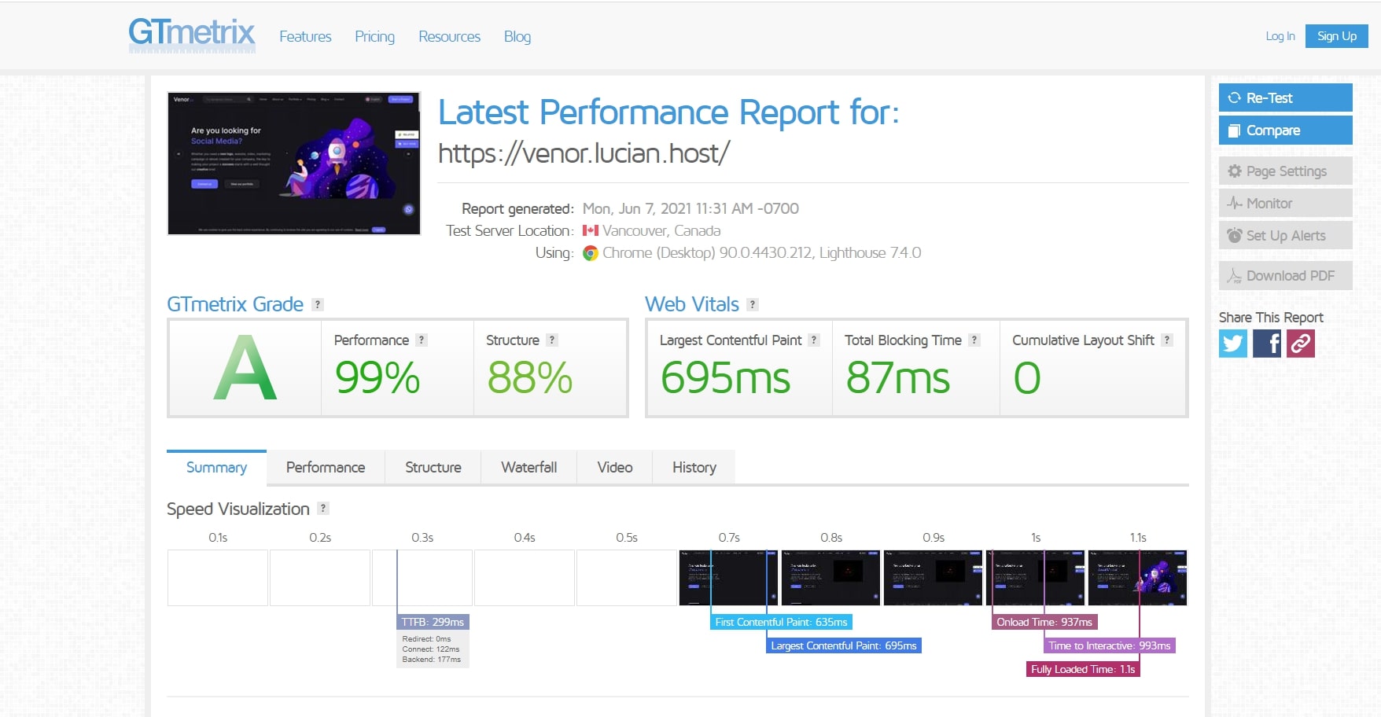This screenshot has width=1381, height=717.
Task: Click the Monitor button
Action: (x=1286, y=203)
